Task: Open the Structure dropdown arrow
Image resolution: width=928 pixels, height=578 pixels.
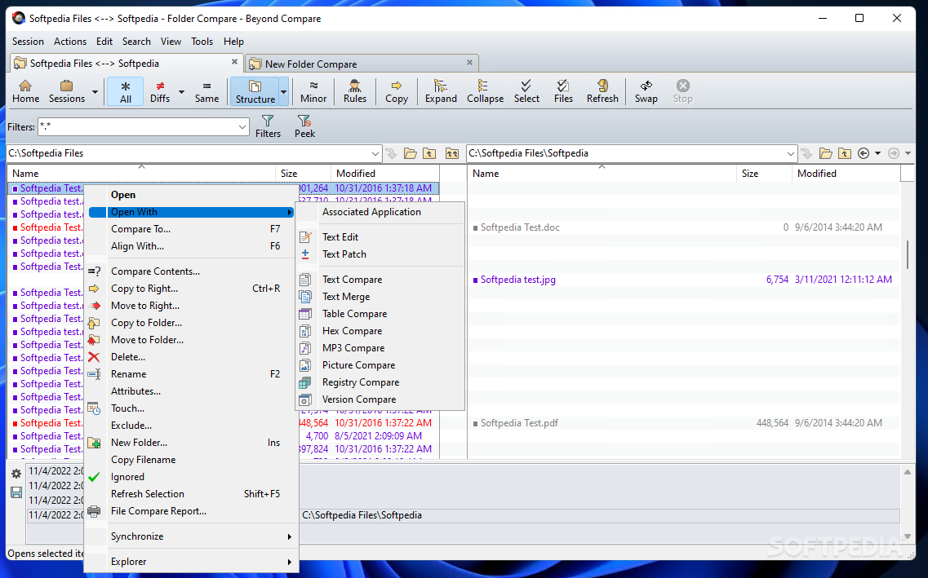Action: pyautogui.click(x=283, y=92)
